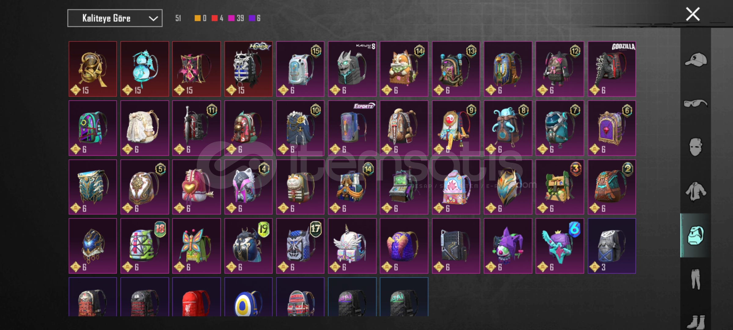The width and height of the screenshot is (733, 330).
Task: Select the Honor skeleton backpack
Action: click(248, 69)
